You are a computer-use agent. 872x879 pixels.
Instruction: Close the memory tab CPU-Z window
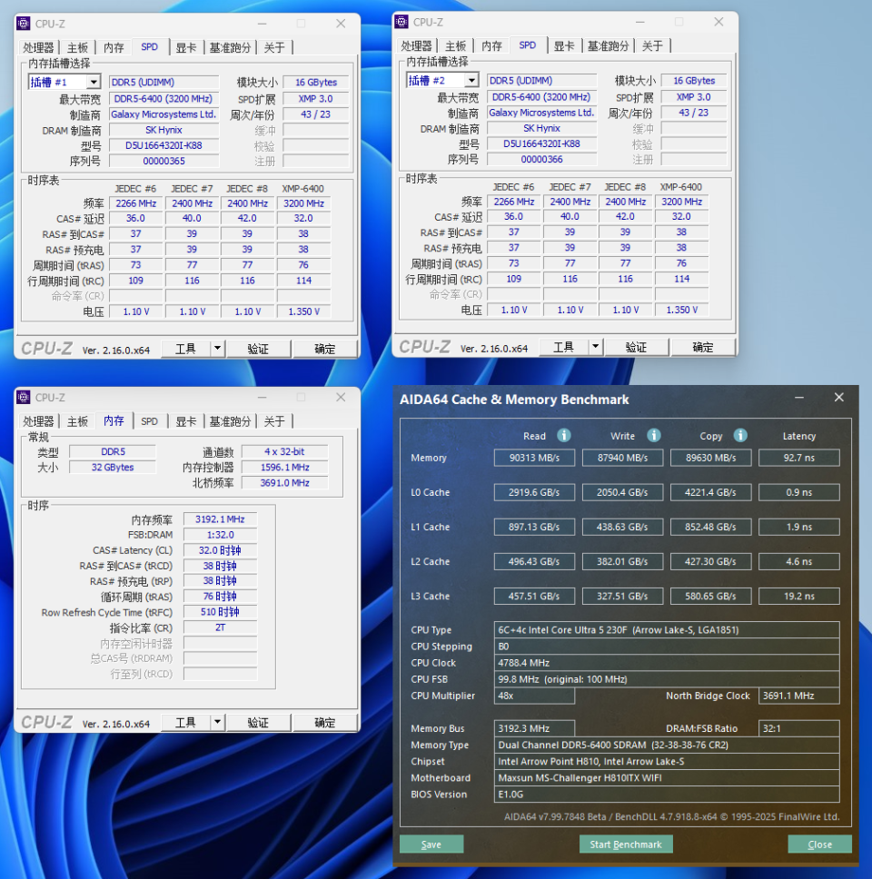[341, 398]
